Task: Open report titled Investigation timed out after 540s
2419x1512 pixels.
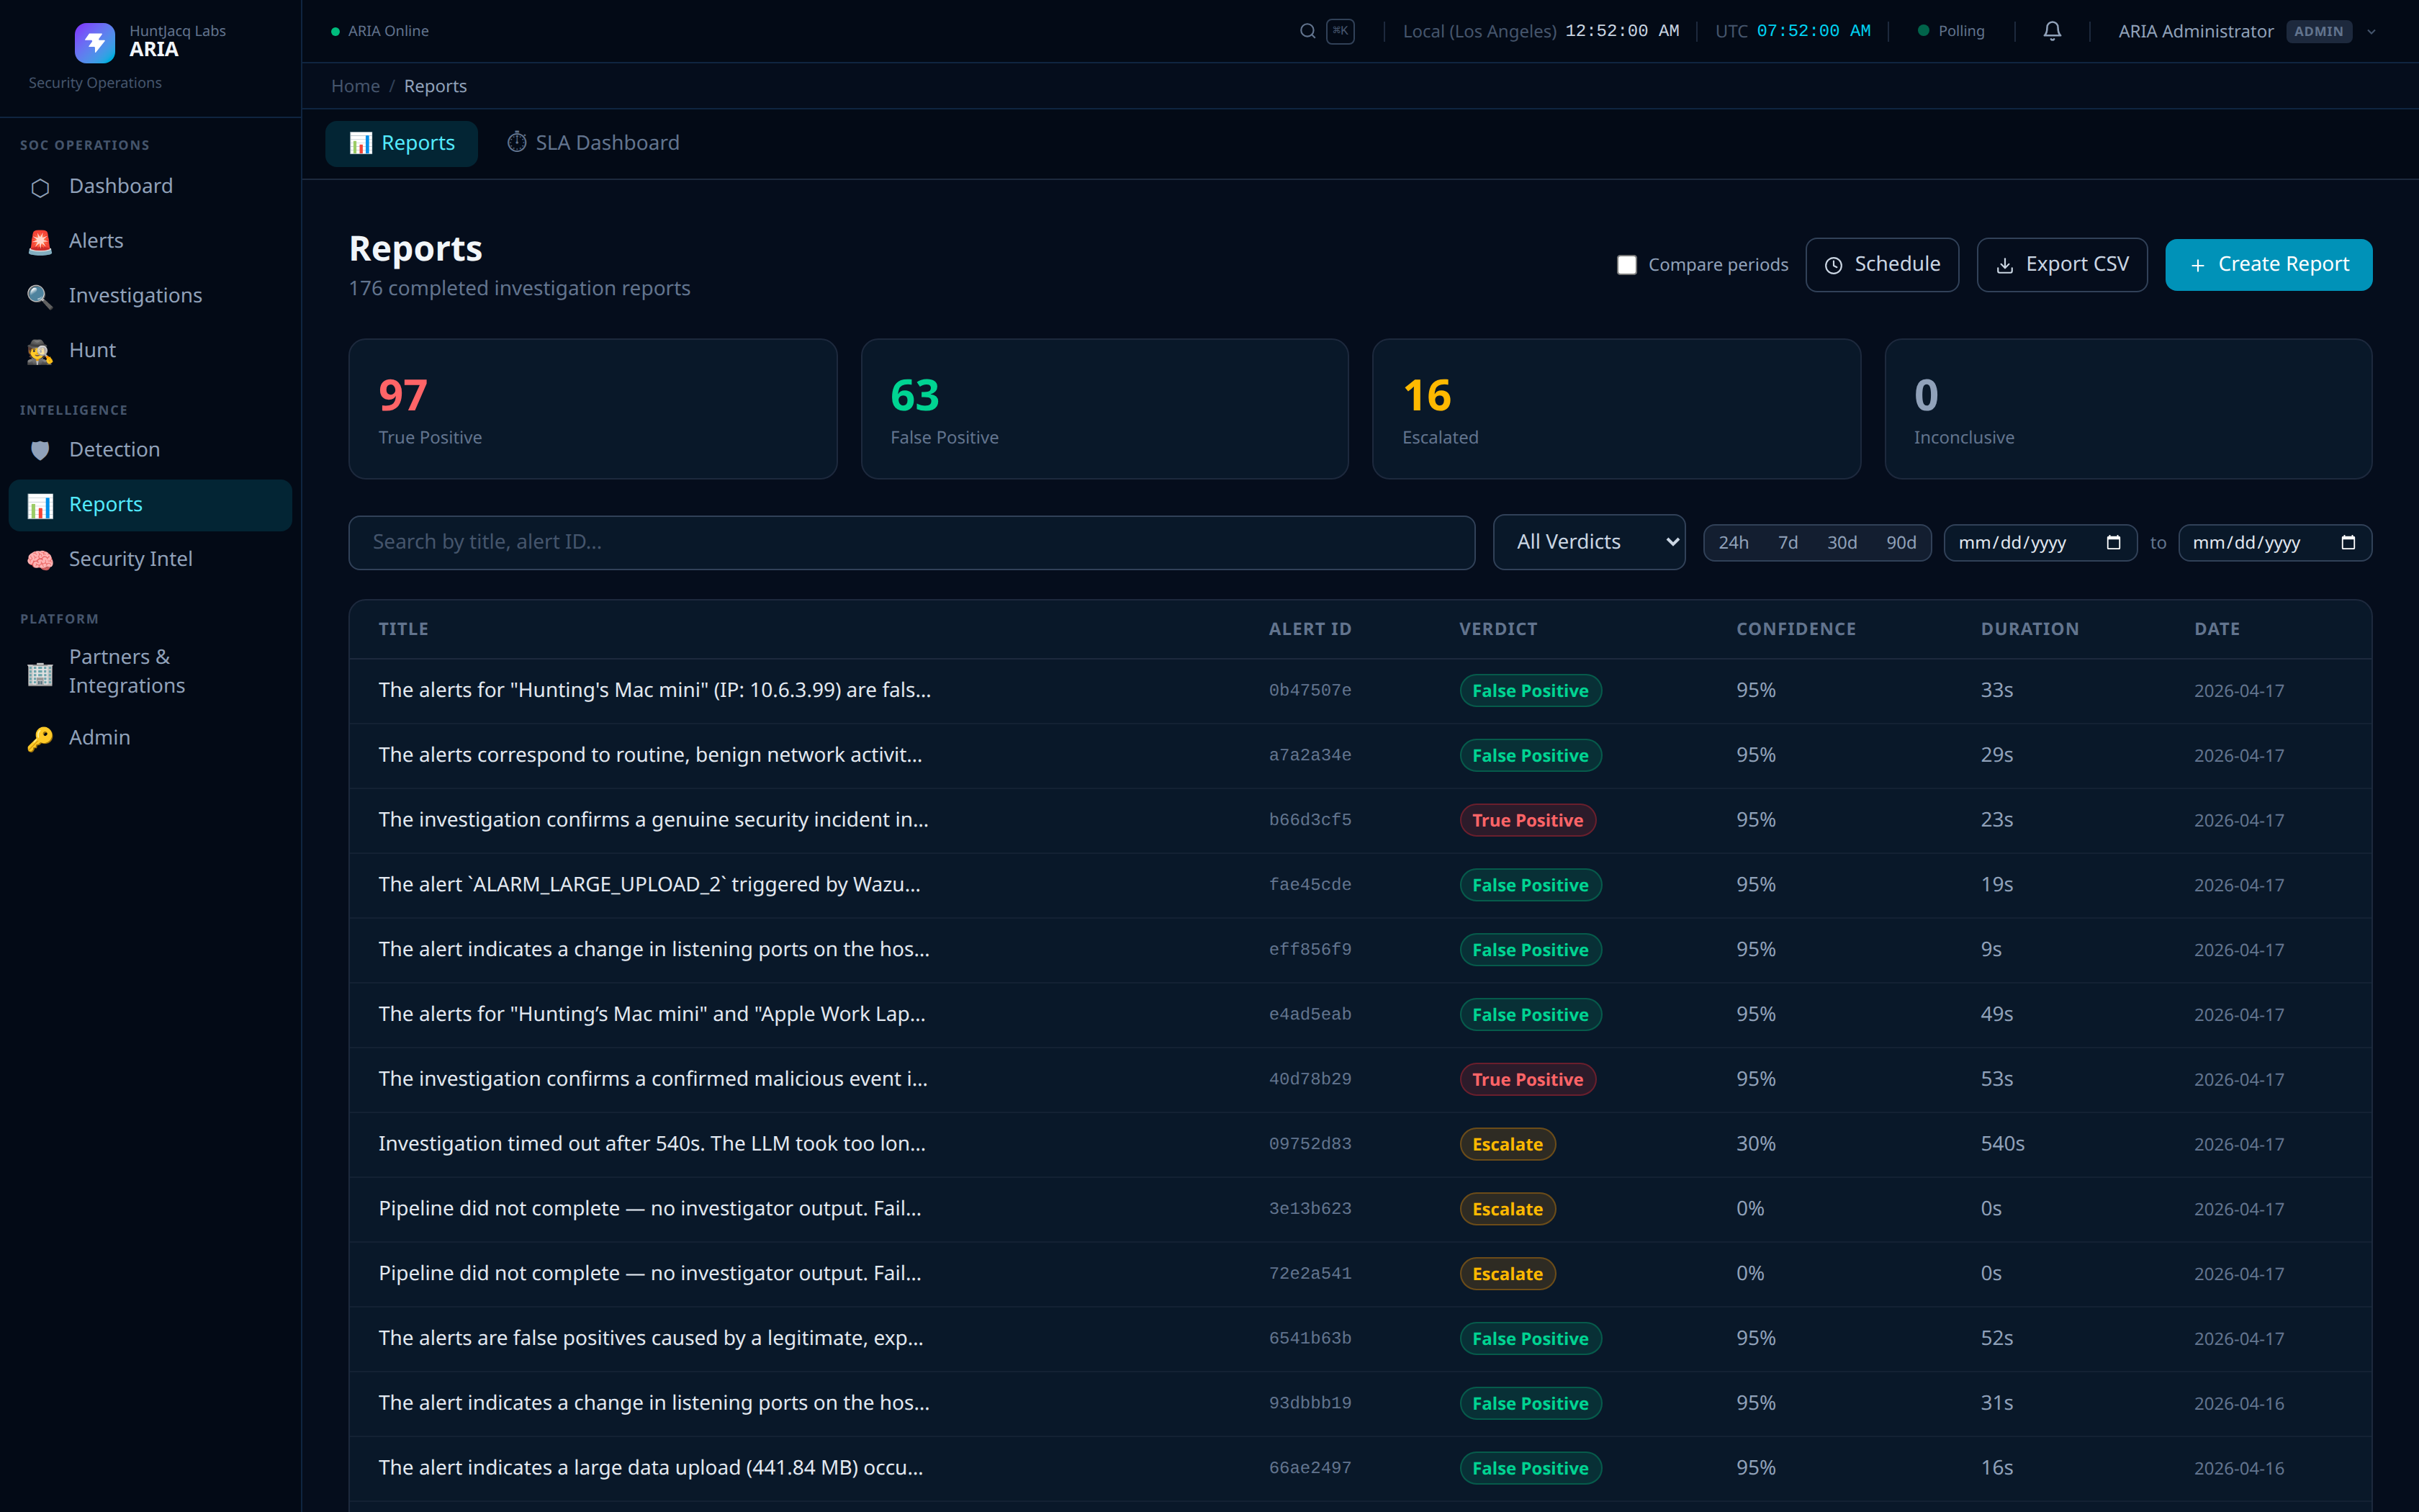Action: click(x=1359, y=1144)
